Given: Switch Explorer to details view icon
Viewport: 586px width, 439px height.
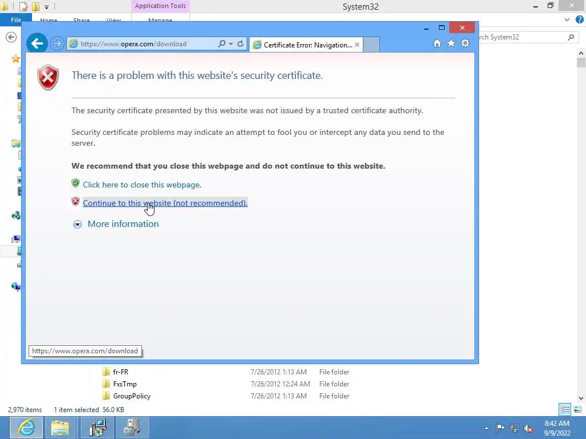Looking at the screenshot, I should click(565, 409).
